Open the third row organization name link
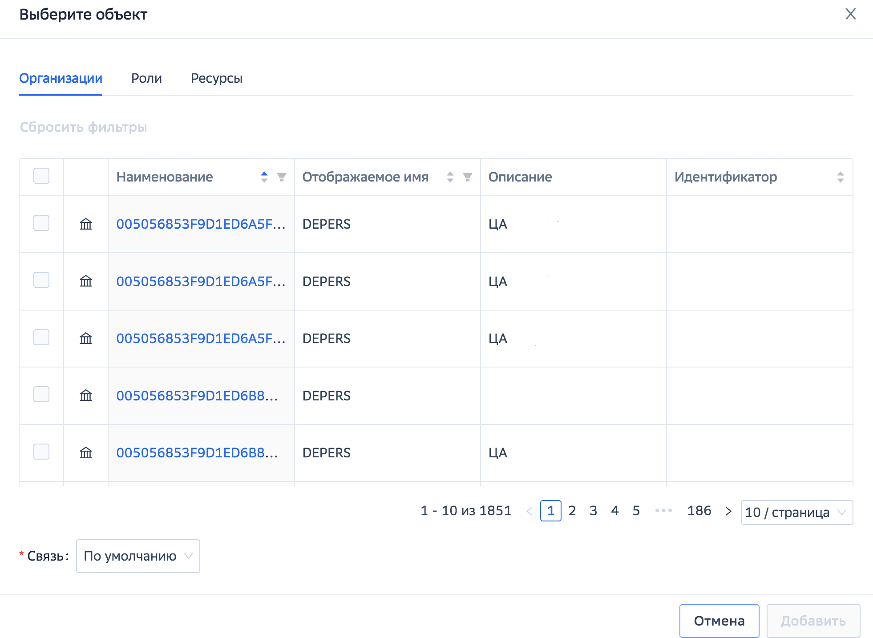The image size is (873, 638). click(201, 339)
